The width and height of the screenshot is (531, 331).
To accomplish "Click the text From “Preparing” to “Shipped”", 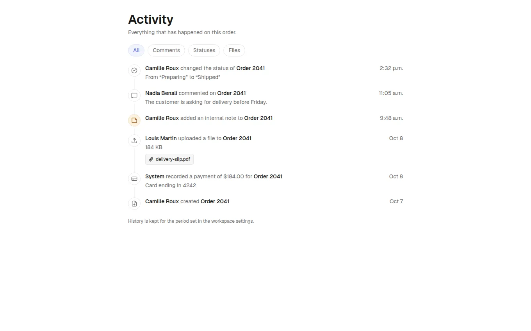I will click(183, 77).
